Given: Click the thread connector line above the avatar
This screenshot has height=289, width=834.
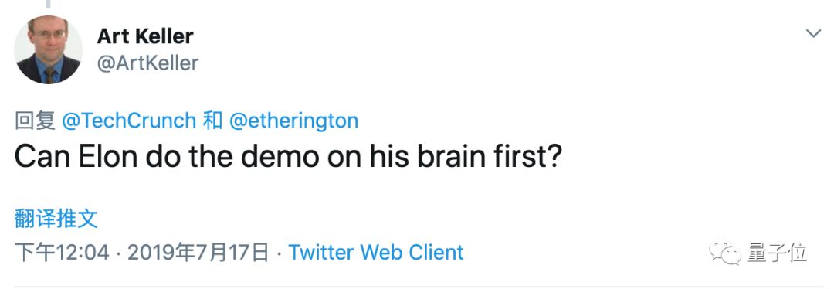Looking at the screenshot, I should [49, 5].
